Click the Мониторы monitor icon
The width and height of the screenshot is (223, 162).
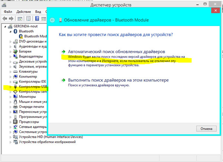[x=15, y=97]
